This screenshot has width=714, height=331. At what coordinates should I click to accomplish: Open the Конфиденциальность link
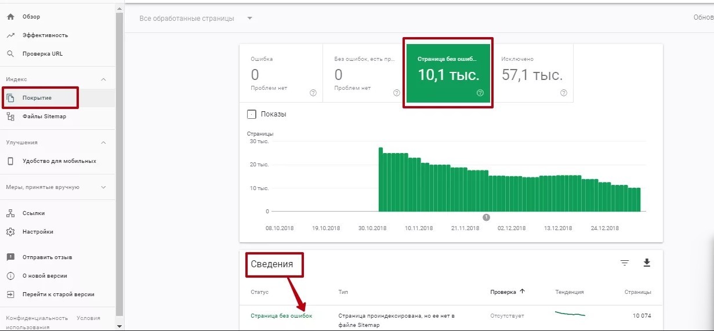pyautogui.click(x=37, y=318)
